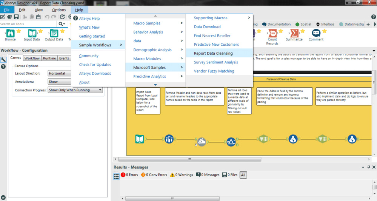Click the blue Select tool node on the canvas

point(169,139)
